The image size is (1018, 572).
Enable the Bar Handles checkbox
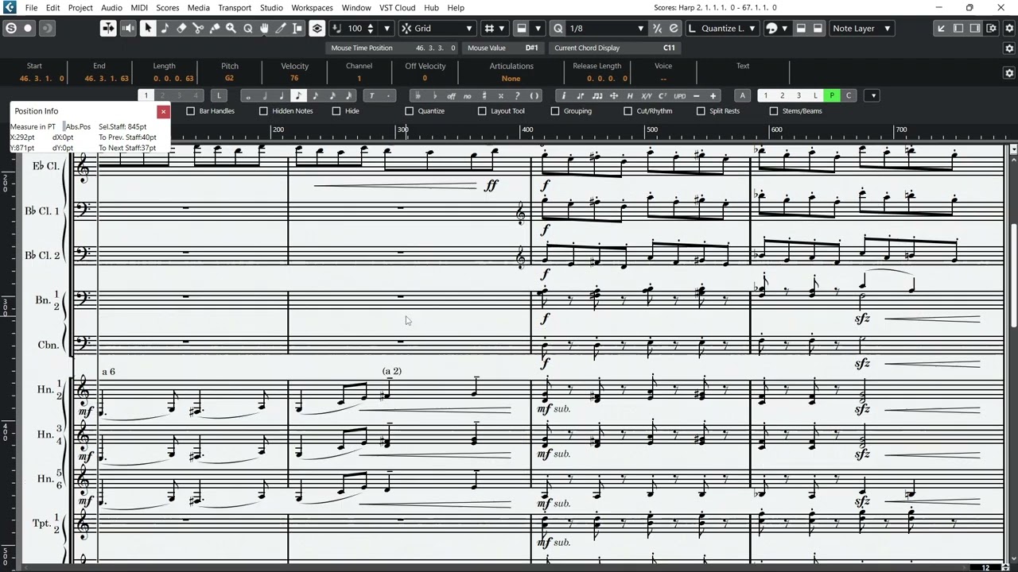[x=190, y=111]
